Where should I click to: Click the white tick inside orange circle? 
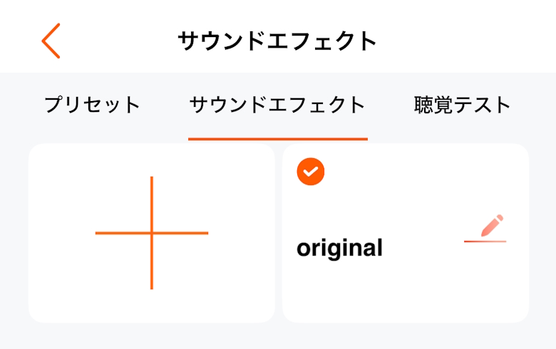coord(311,172)
